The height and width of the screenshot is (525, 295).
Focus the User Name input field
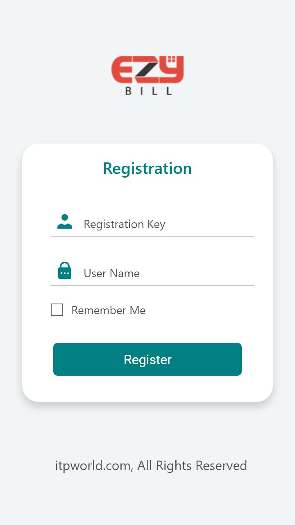(168, 274)
